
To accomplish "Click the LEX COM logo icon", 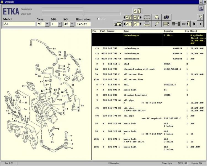I will (201, 9).
